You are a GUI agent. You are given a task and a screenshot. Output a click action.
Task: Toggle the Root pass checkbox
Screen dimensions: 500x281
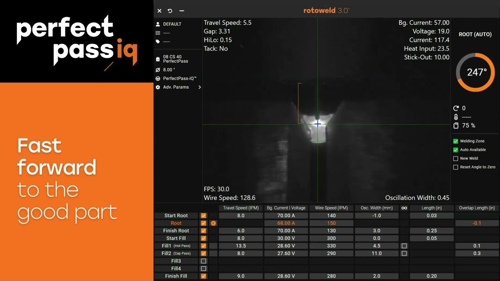coord(204,223)
